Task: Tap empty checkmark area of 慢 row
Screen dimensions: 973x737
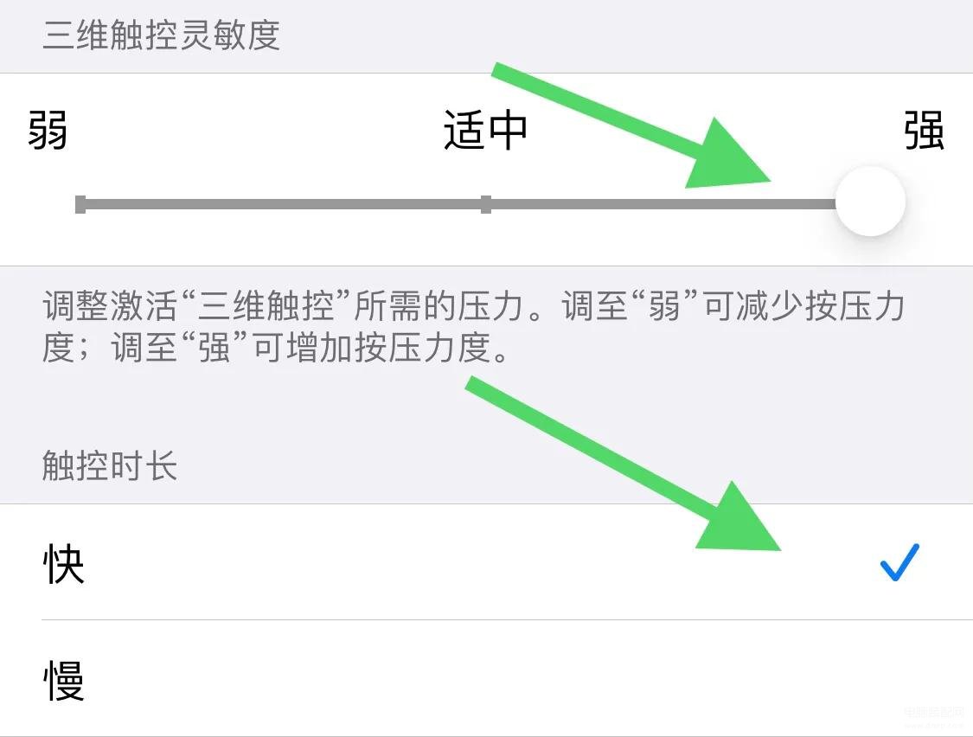Action: pos(899,679)
